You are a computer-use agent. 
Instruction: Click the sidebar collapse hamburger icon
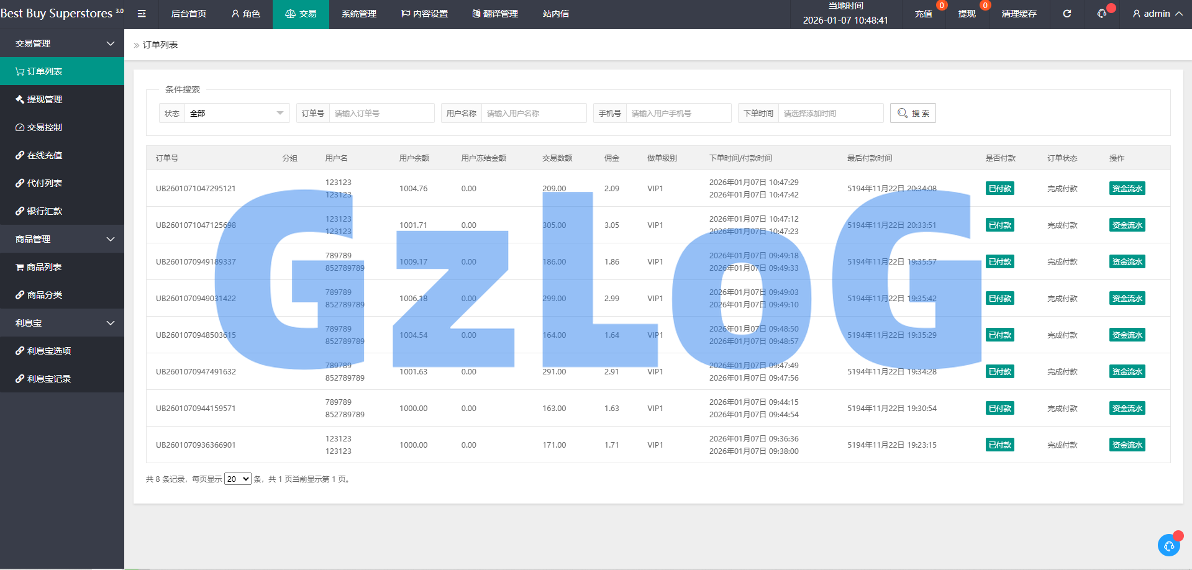click(x=142, y=14)
